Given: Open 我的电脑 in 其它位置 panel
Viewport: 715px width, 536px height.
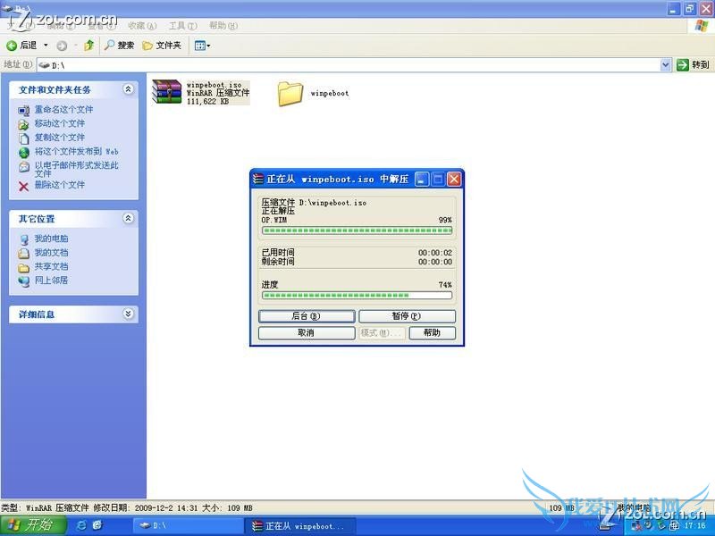Looking at the screenshot, I should 51,239.
